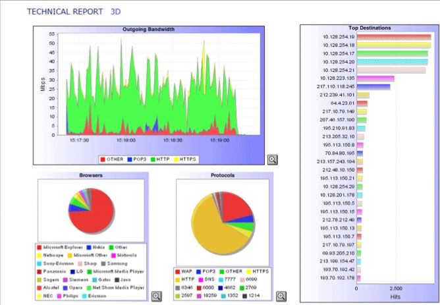
Task: Select the orange HTTP protocol legend swatch
Action: (x=178, y=280)
